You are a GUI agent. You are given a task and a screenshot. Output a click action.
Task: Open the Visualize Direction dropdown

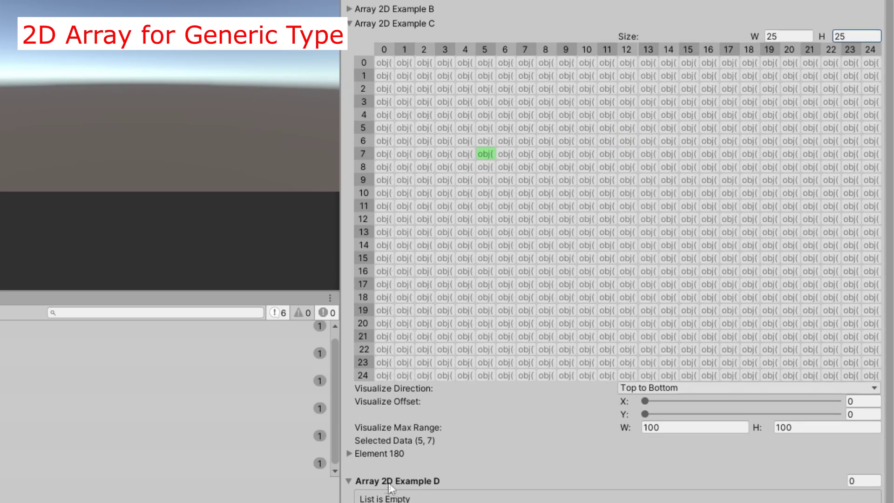click(749, 388)
